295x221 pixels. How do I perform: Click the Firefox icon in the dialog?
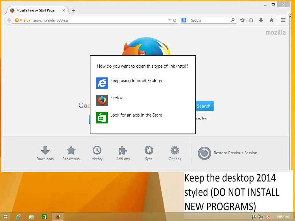tap(102, 100)
